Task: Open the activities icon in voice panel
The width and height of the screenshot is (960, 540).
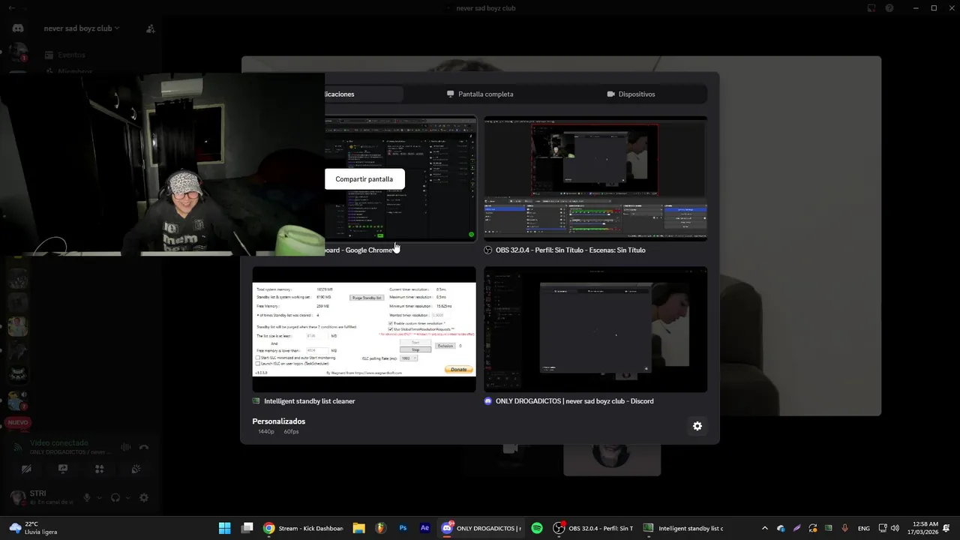Action: point(99,469)
